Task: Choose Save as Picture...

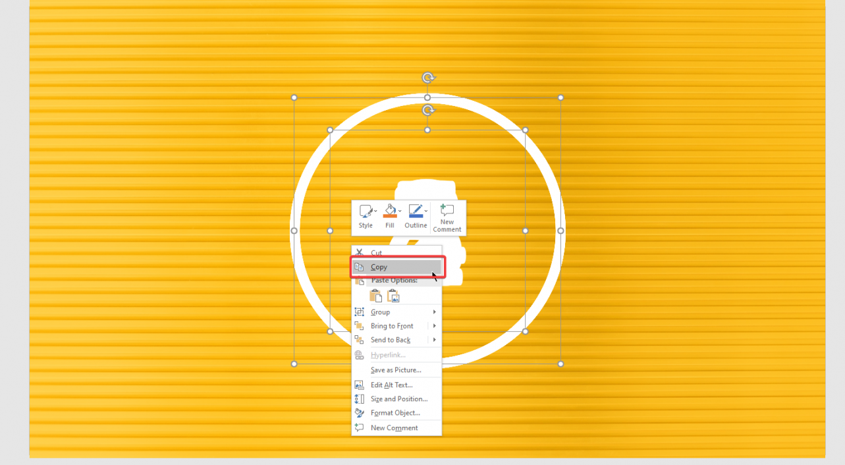Action: pos(396,370)
